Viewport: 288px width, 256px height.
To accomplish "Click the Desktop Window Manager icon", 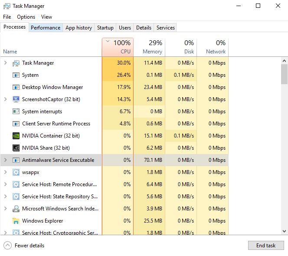I will click(16, 87).
